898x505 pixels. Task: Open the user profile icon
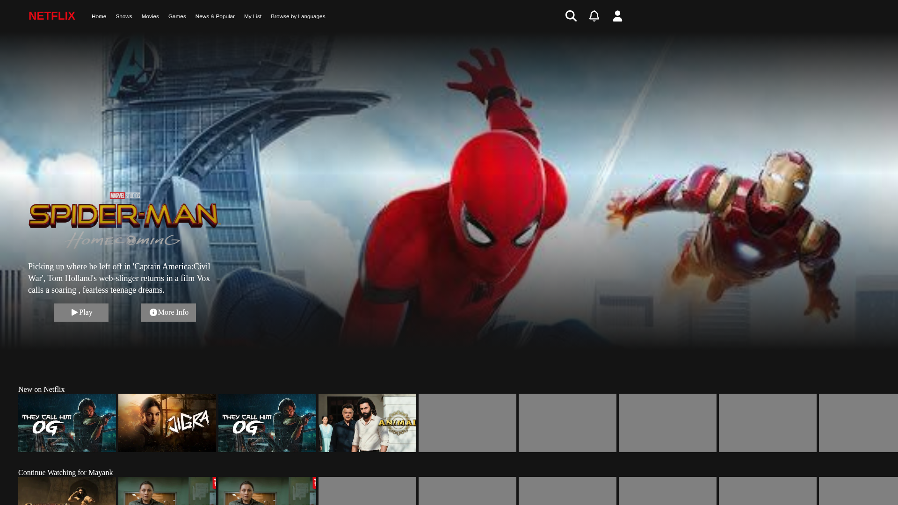(x=617, y=16)
